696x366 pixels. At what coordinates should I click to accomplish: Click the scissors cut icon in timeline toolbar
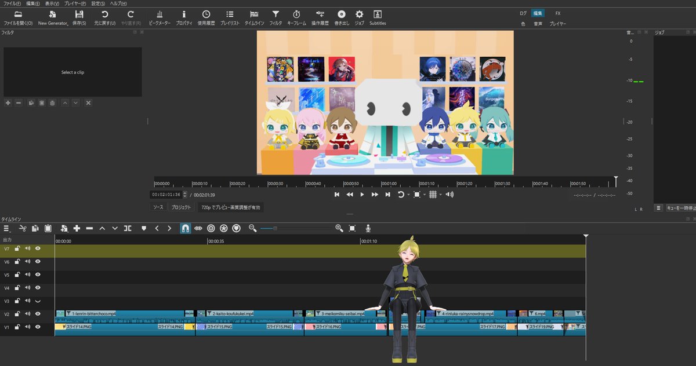23,229
